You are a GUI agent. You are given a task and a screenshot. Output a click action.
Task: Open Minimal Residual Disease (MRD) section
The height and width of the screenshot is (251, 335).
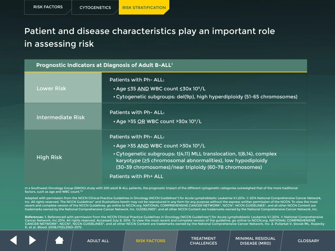[x=255, y=241]
